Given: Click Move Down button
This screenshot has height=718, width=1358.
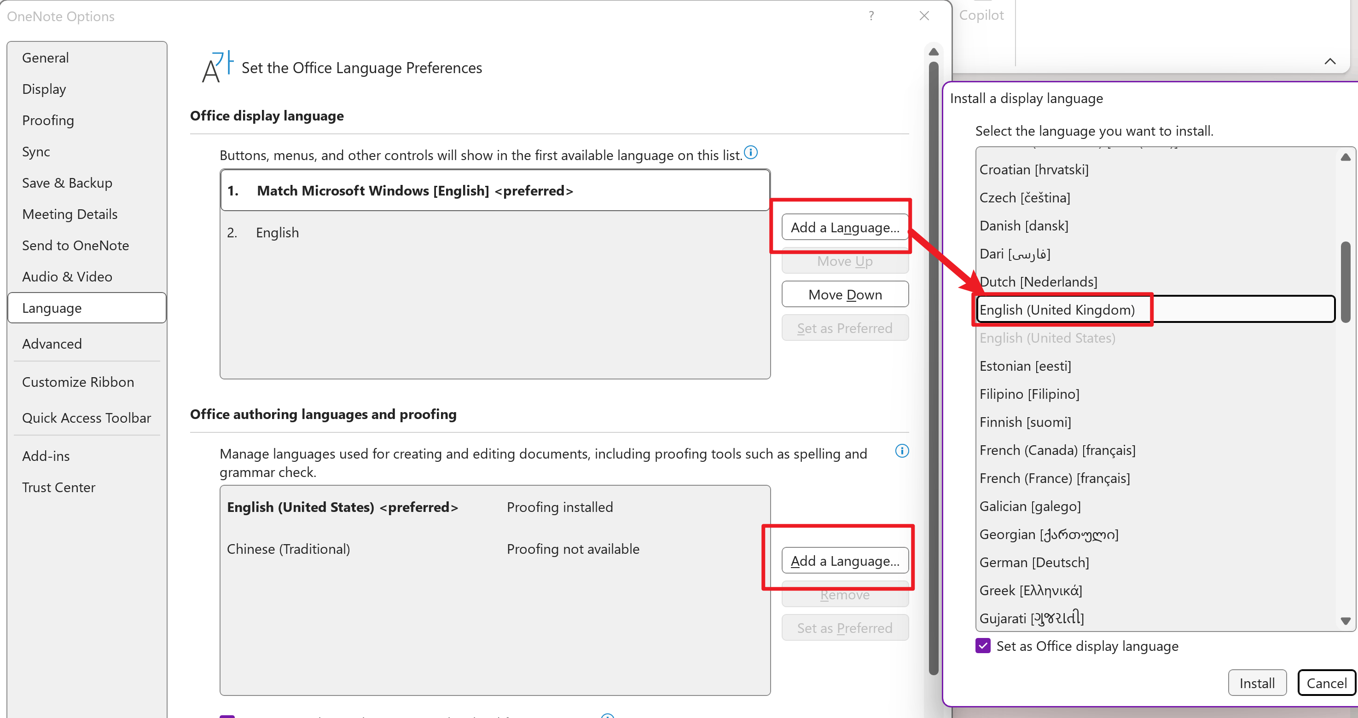Looking at the screenshot, I should click(x=845, y=294).
